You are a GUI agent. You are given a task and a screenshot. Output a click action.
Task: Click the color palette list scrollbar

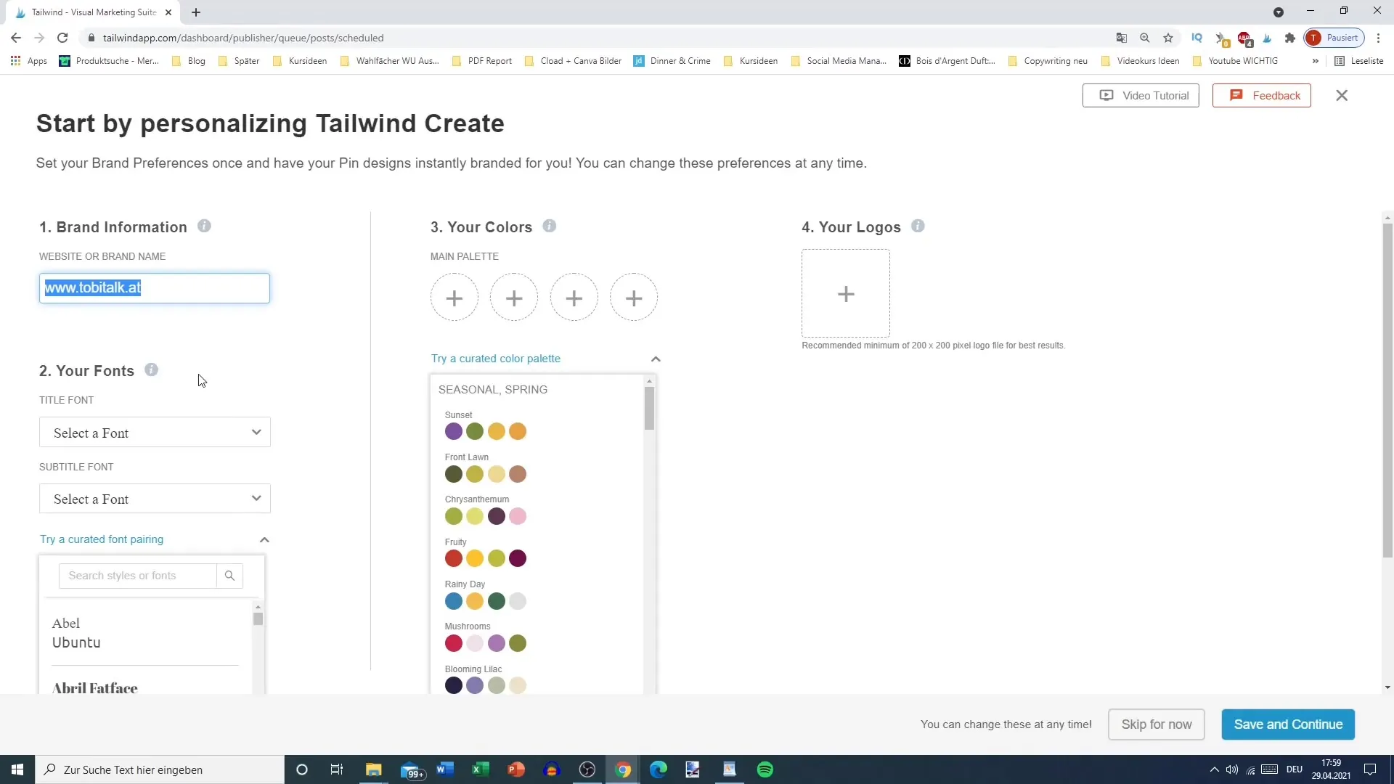tap(649, 408)
